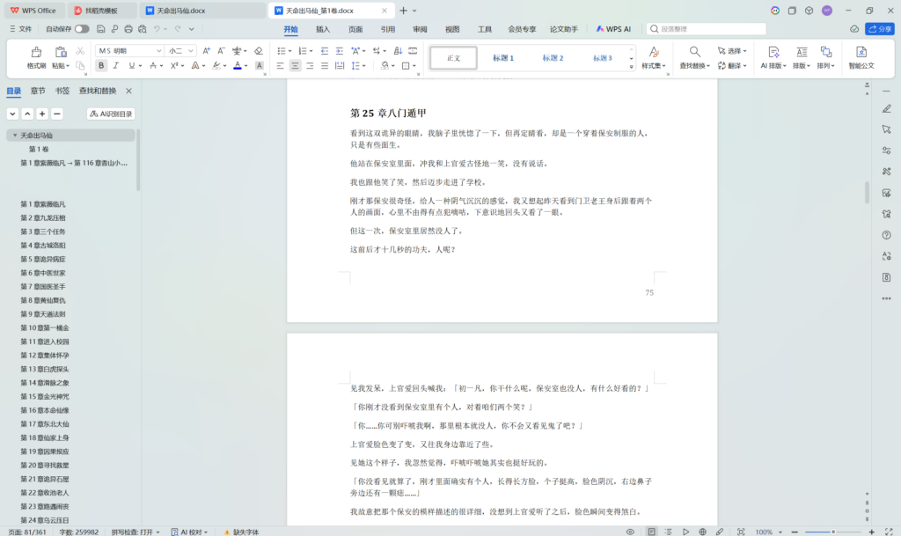Click the clear formatting eraser icon

[x=258, y=51]
